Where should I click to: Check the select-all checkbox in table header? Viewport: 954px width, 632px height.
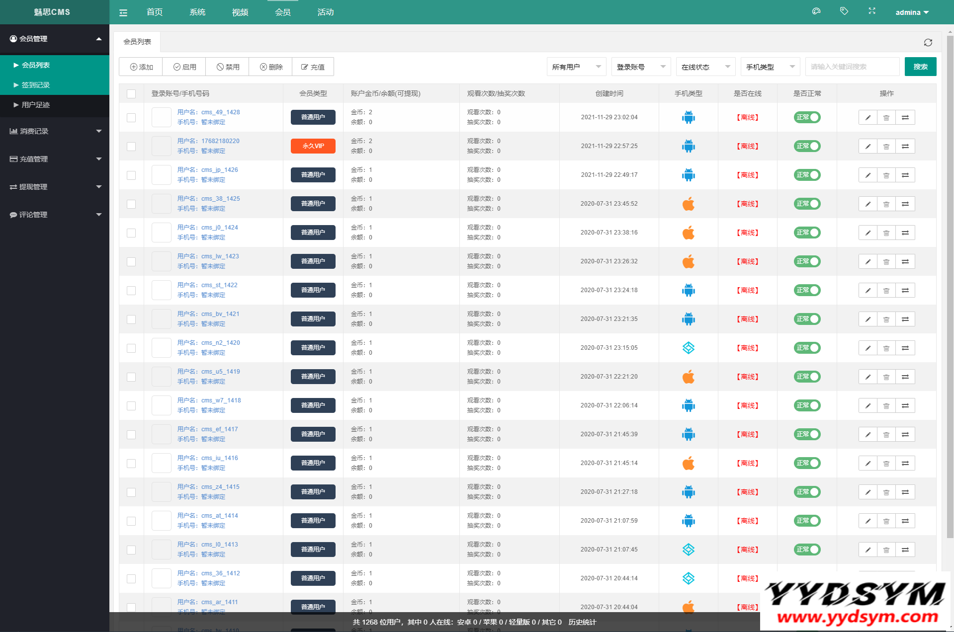pyautogui.click(x=131, y=94)
